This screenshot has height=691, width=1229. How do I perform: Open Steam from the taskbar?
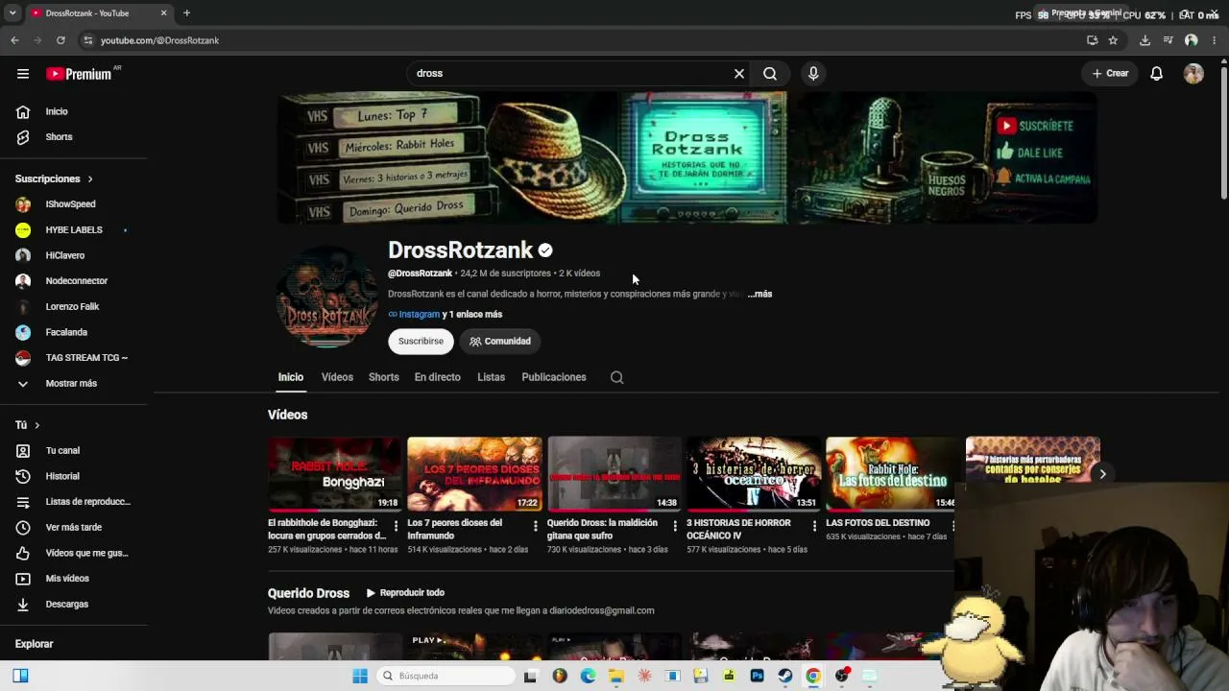(x=785, y=676)
